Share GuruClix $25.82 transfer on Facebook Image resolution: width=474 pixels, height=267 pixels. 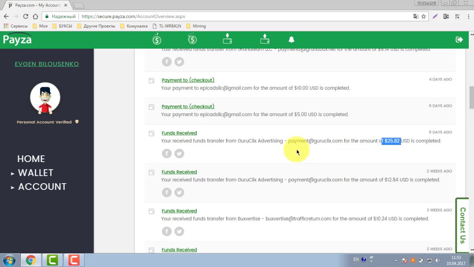coord(167,154)
